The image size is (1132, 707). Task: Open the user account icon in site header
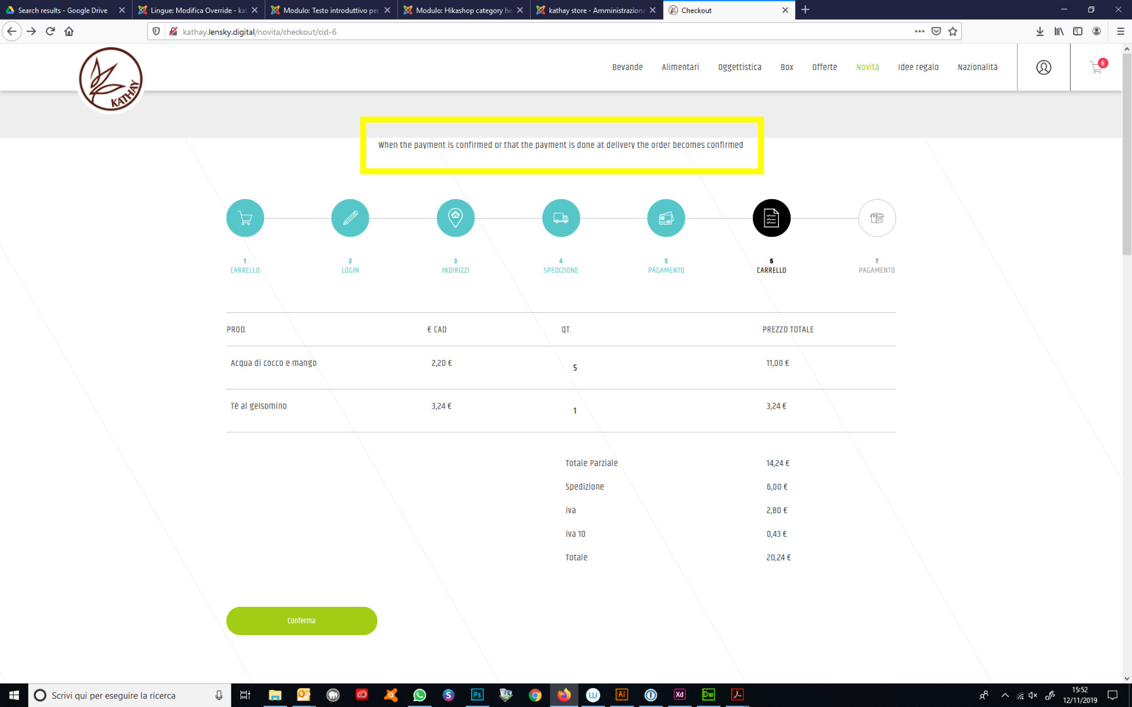point(1044,67)
